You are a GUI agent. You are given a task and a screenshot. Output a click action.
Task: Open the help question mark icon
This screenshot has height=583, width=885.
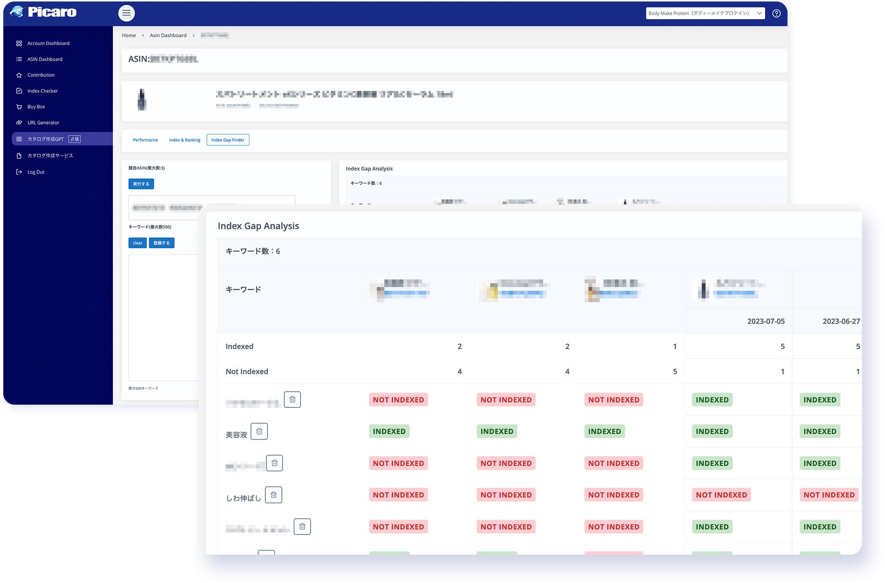click(776, 13)
